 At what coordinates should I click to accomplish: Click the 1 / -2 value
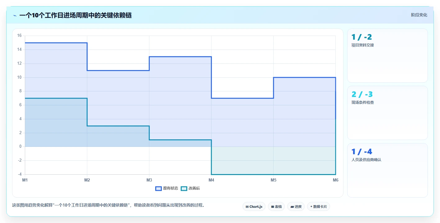(362, 37)
